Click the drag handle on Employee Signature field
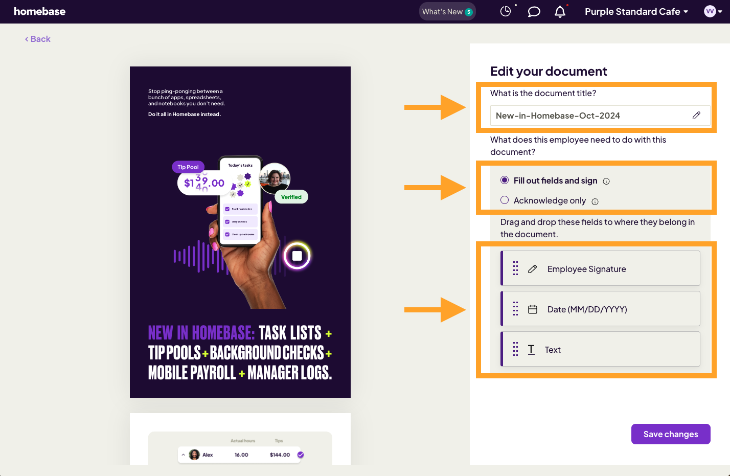 (x=515, y=269)
